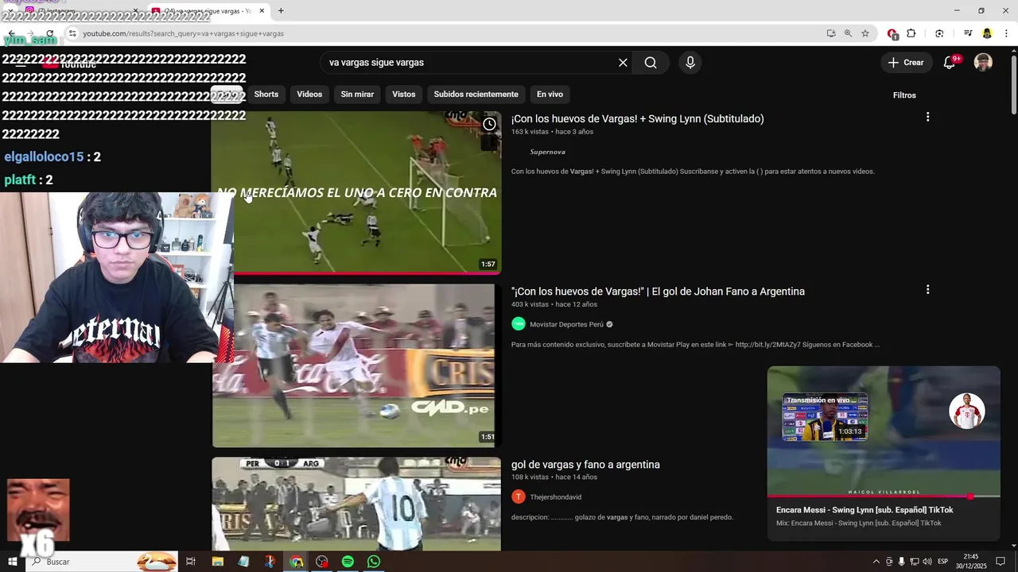Viewport: 1018px width, 572px height.
Task: Click the Chrome taskbar icon
Action: coord(296,562)
